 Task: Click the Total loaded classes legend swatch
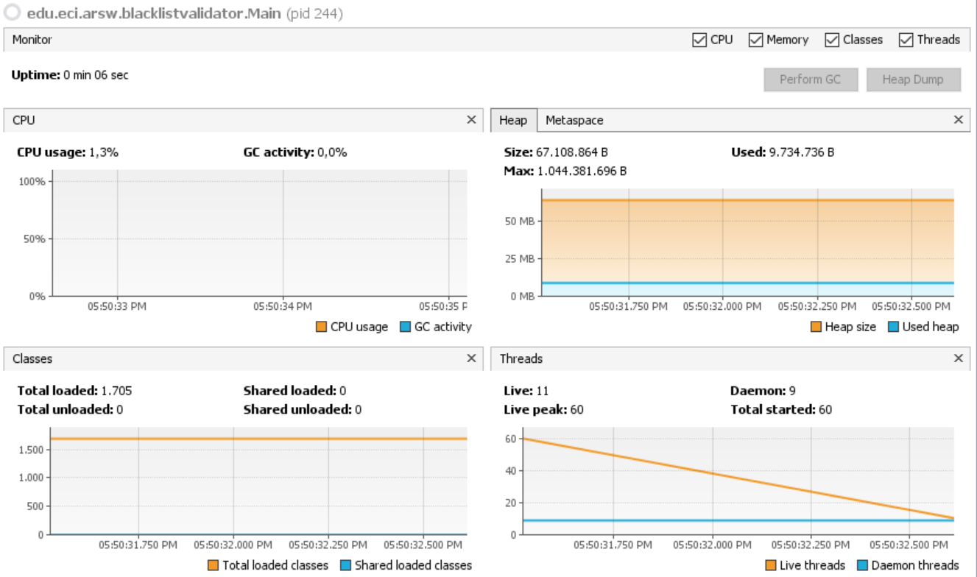coord(214,565)
